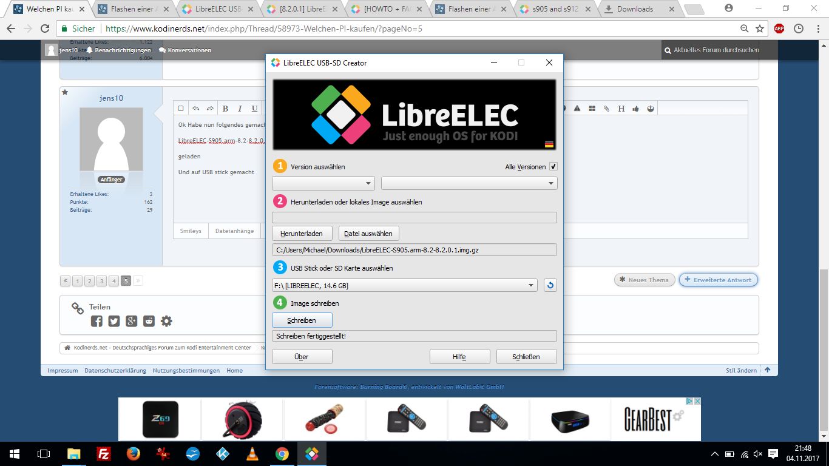Open the wide version dropdown
829x466 pixels.
coord(469,183)
